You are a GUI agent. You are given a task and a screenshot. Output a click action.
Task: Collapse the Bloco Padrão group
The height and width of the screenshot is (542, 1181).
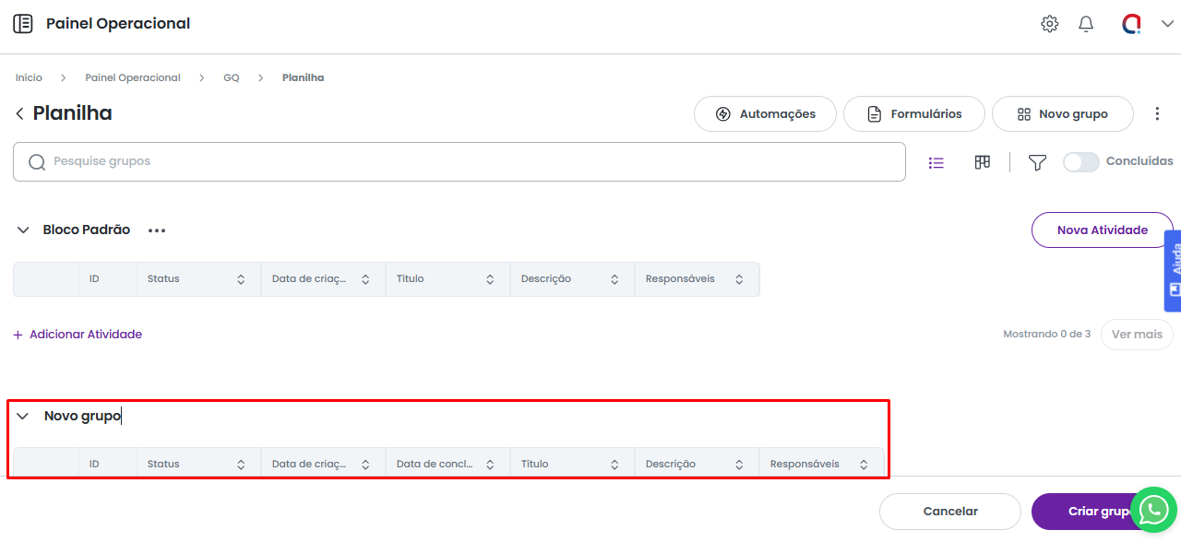pyautogui.click(x=23, y=230)
